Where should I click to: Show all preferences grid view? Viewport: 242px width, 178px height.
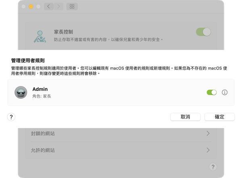point(72,6)
